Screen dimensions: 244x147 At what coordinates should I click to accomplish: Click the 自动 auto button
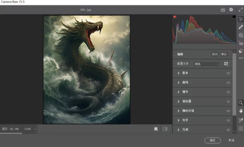[x=215, y=54]
